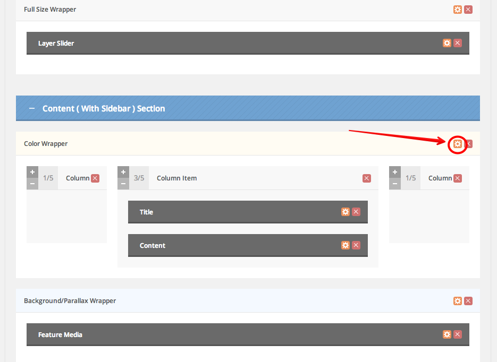Open Layer Slider settings gear
The image size is (497, 362).
[x=447, y=44]
